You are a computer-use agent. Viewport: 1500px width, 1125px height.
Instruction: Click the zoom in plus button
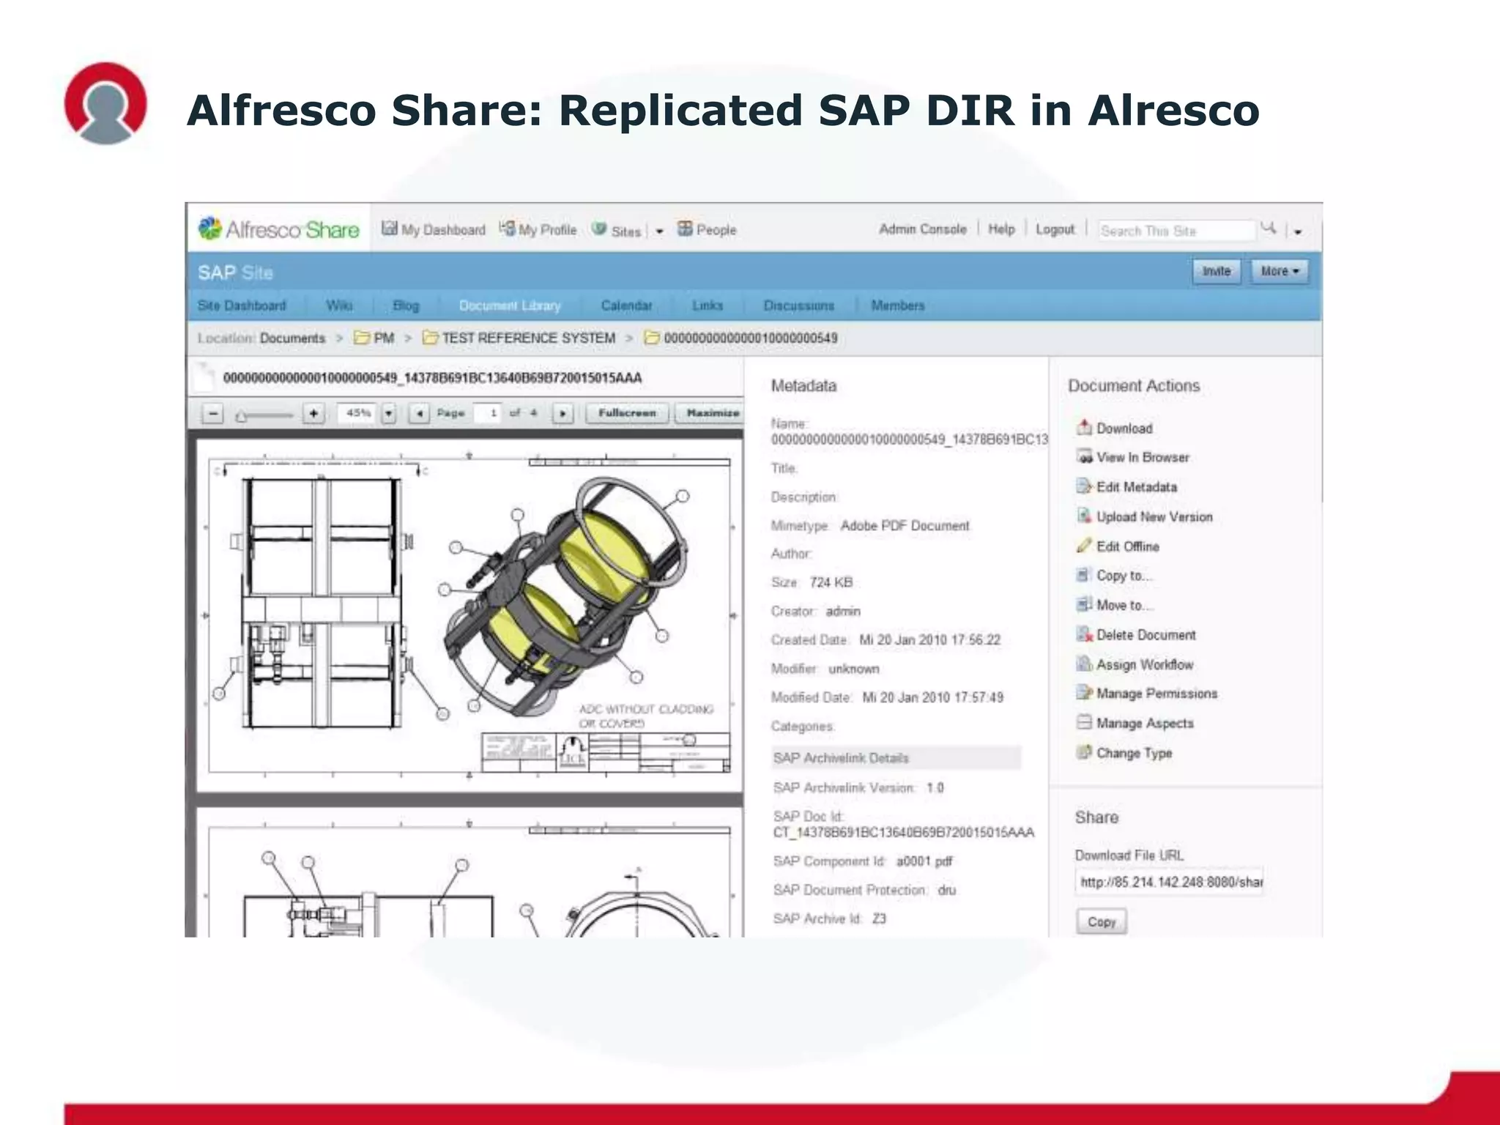(313, 414)
